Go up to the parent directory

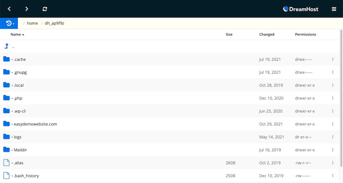[x=6, y=46]
